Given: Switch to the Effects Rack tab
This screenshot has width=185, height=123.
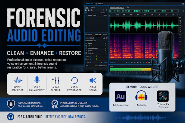Looking at the screenshot, I should pos(98,34).
